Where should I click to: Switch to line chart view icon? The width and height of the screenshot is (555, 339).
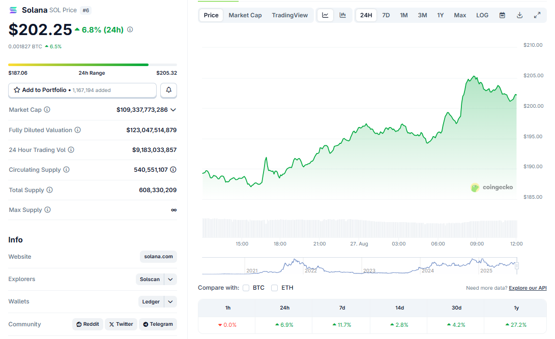pyautogui.click(x=325, y=15)
